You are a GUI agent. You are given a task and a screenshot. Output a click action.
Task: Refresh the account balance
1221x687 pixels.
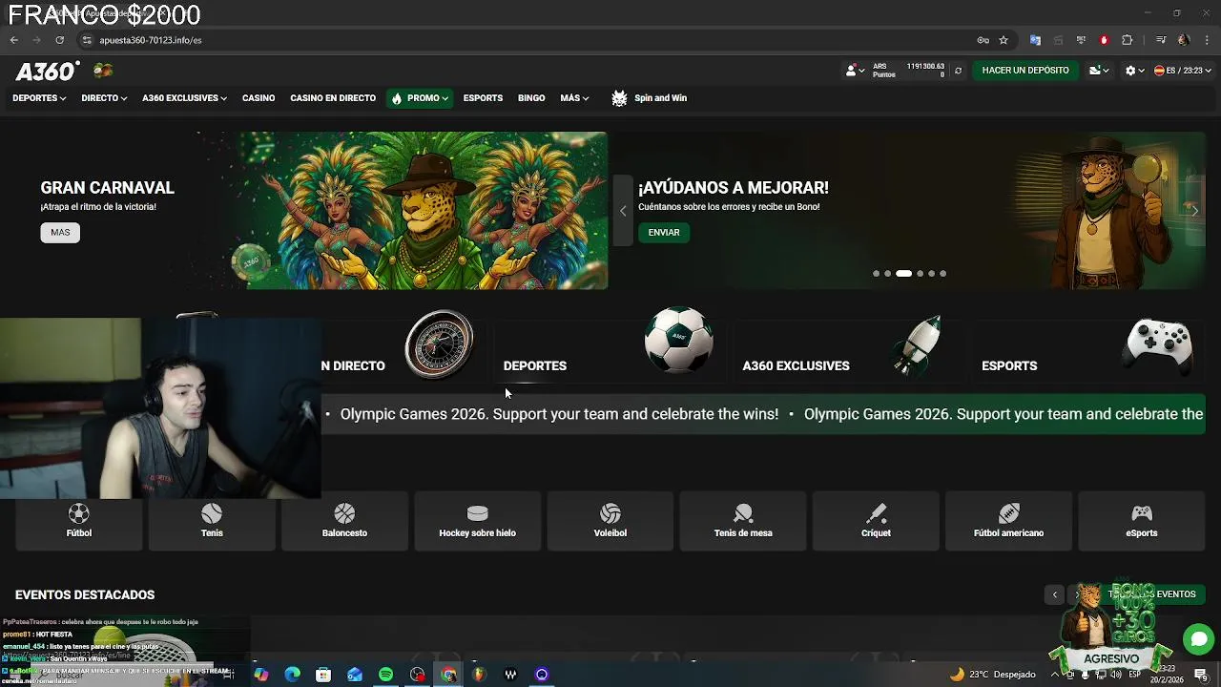click(958, 71)
